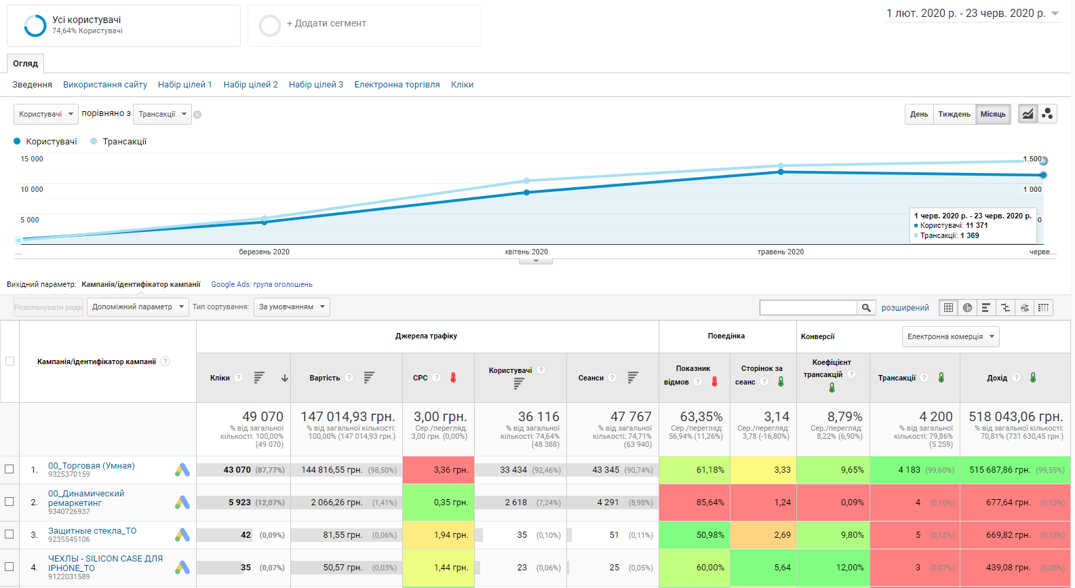Toggle the select-all checkbox in the table header
The image size is (1075, 588).
coord(9,361)
